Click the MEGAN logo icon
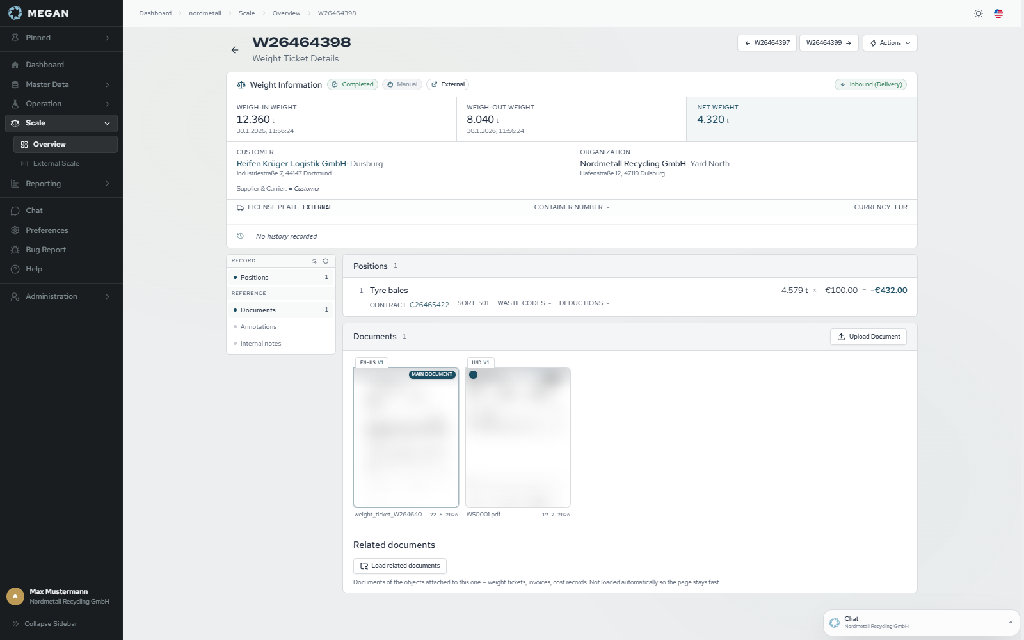Viewport: 1024px width, 640px height. [x=15, y=13]
